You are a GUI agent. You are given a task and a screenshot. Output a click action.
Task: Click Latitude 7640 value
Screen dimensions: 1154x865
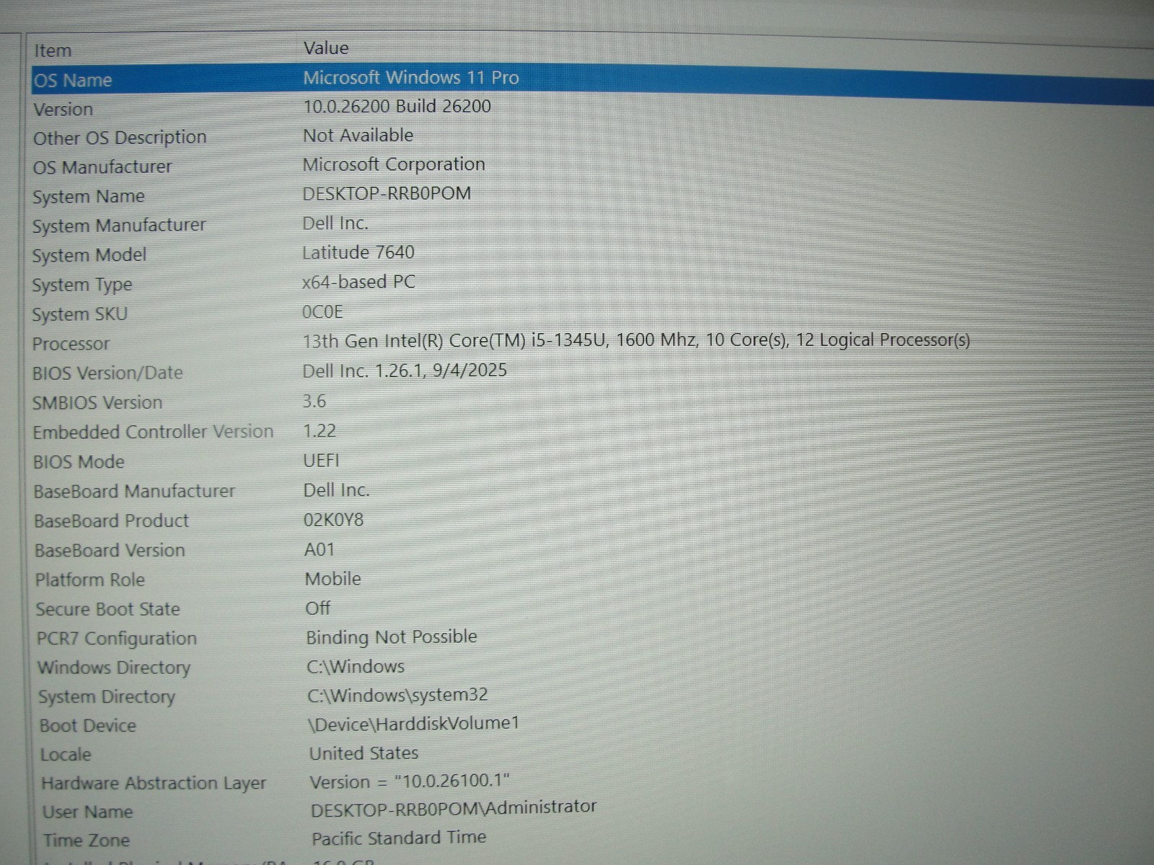tap(358, 252)
